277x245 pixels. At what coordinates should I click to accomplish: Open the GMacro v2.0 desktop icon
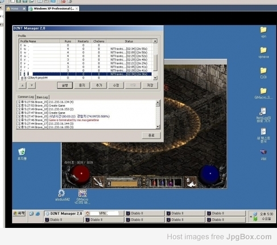(82, 197)
